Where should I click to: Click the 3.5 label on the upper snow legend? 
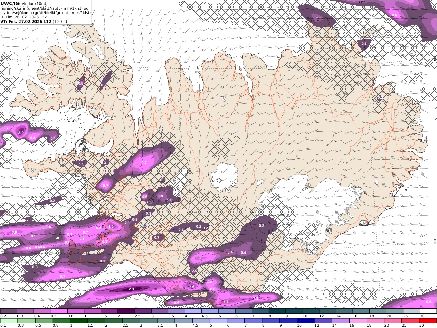point(171,316)
